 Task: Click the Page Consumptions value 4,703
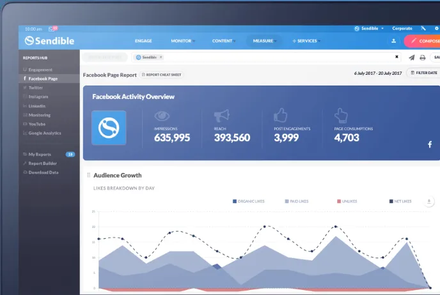pyautogui.click(x=347, y=137)
